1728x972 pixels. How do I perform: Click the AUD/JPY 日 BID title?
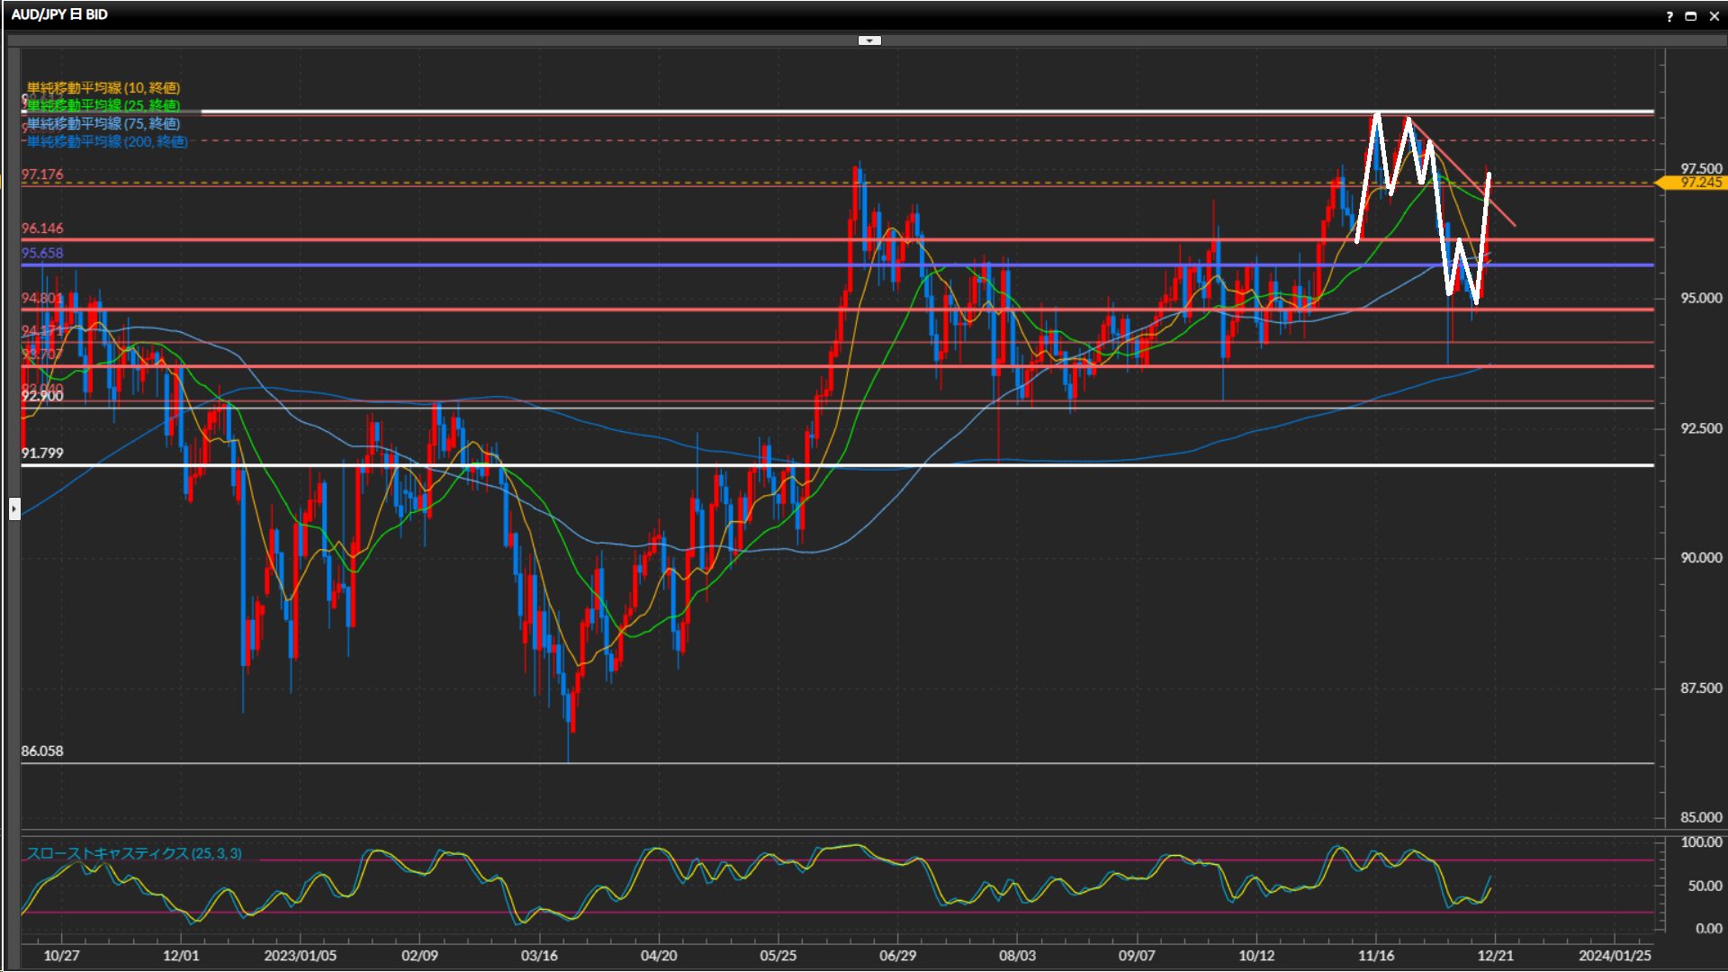[59, 14]
